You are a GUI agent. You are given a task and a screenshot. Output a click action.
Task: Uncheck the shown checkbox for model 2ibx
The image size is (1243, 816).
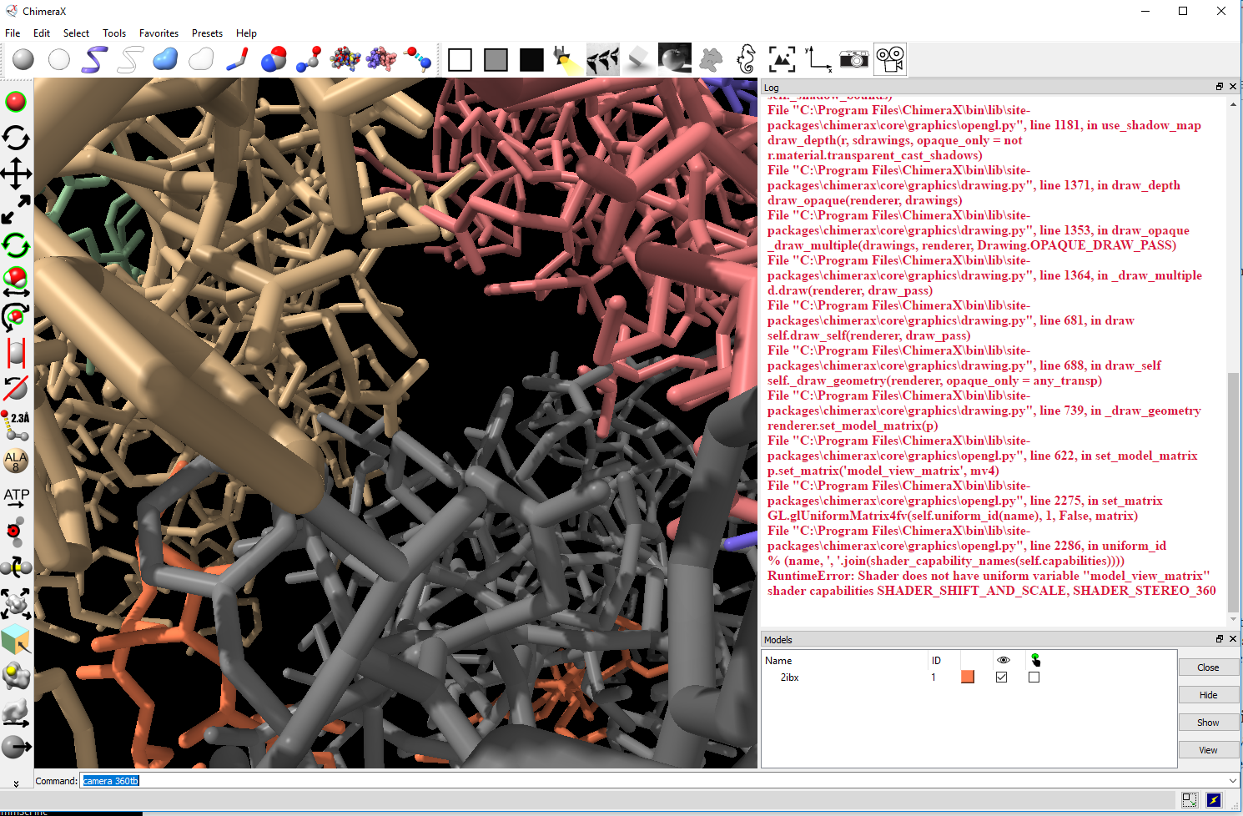pos(1001,677)
